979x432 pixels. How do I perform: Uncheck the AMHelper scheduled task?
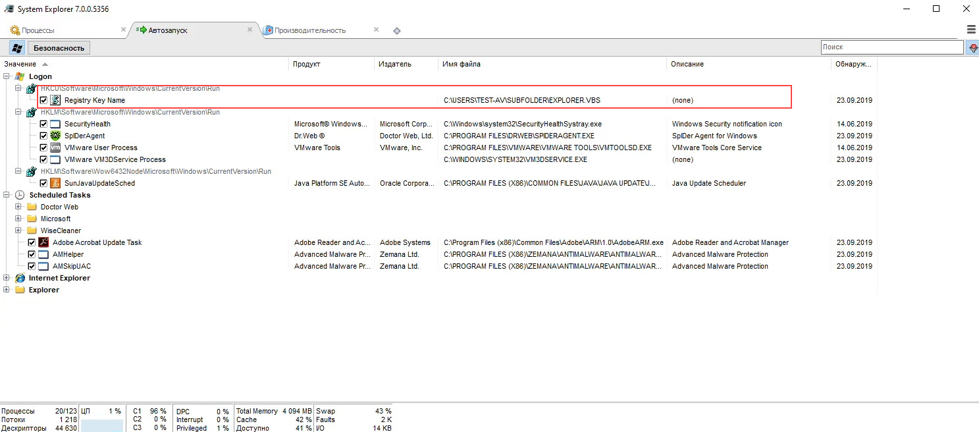pos(32,254)
